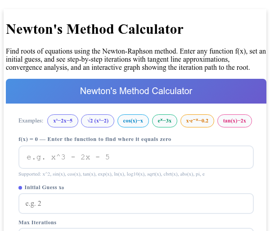Viewport: 270px width, 231px height.
Task: Click the gradient banner title text
Action: coord(136,91)
